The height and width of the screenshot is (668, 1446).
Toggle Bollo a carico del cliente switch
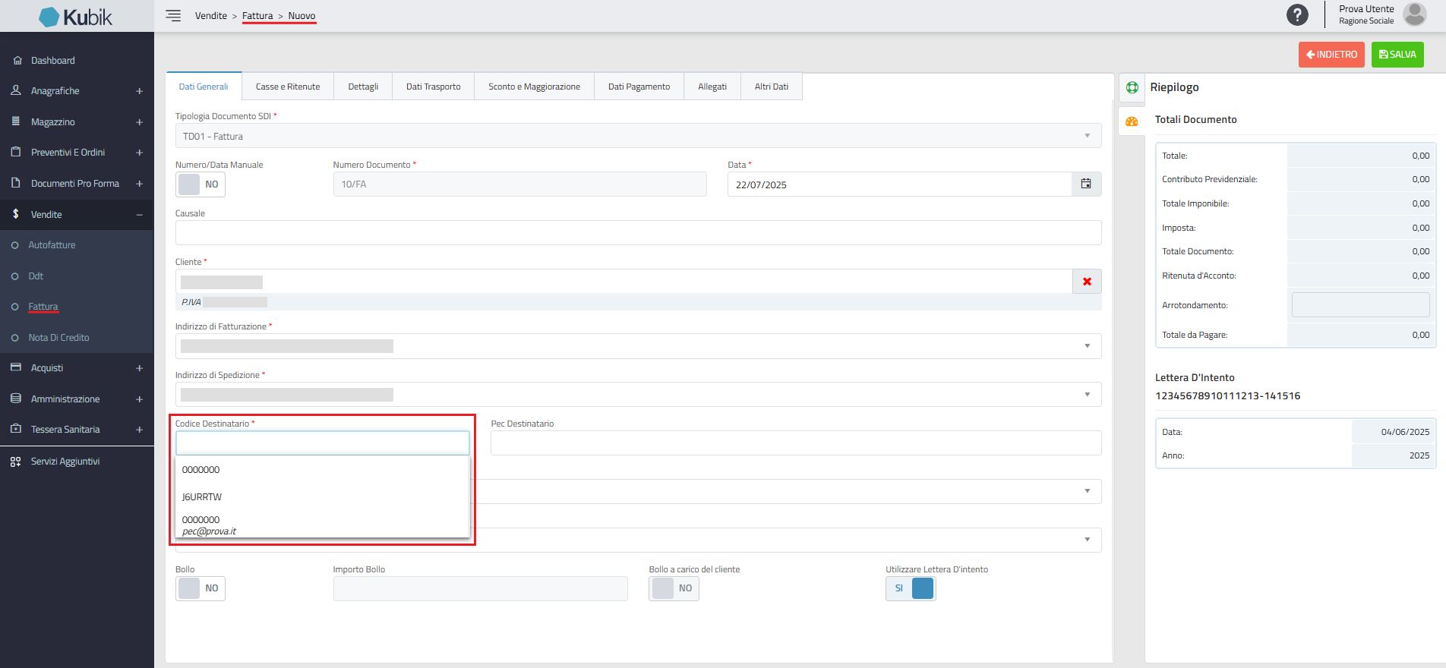click(x=674, y=588)
